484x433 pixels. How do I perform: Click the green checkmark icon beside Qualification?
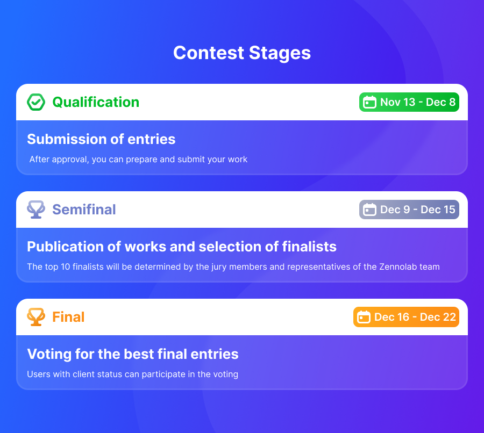pos(36,102)
